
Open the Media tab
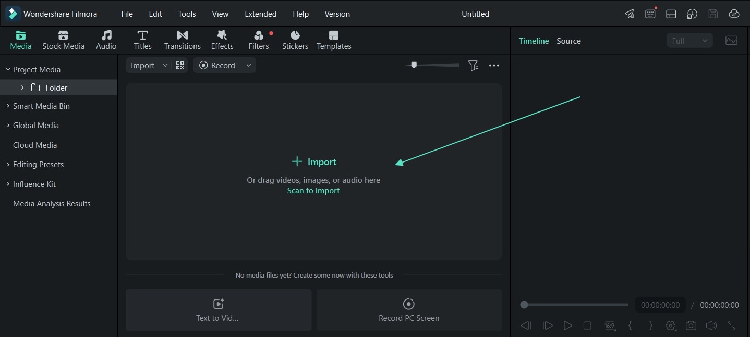[x=21, y=40]
